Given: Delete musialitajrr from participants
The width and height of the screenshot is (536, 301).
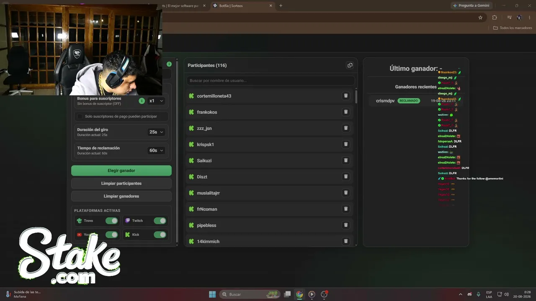Looking at the screenshot, I should point(346,193).
